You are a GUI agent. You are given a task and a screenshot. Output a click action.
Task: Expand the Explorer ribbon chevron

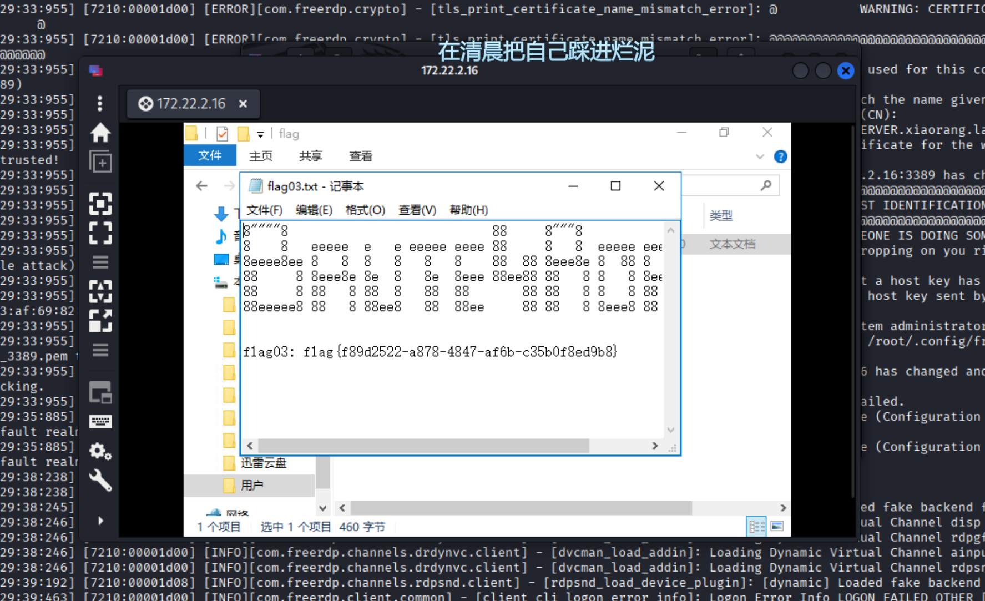click(760, 157)
